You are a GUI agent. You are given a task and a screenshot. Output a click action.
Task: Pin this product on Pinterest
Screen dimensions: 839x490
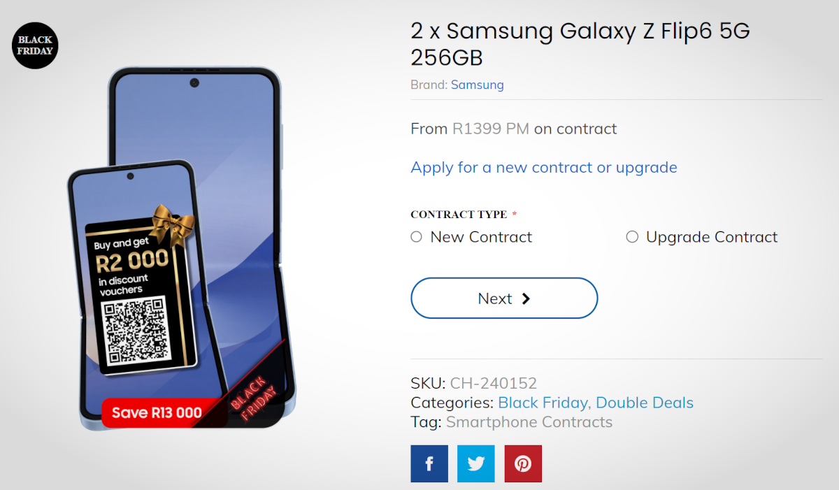[x=523, y=463]
